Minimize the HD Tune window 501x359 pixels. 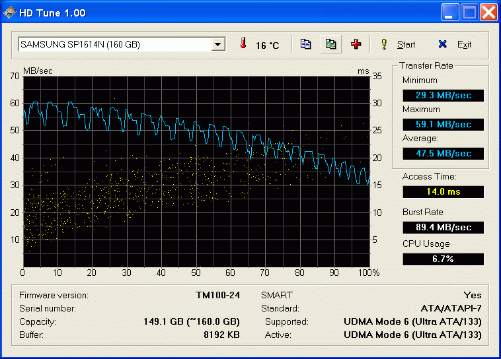pyautogui.click(x=450, y=13)
